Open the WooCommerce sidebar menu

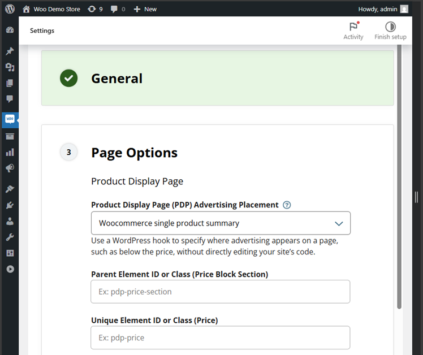point(10,119)
